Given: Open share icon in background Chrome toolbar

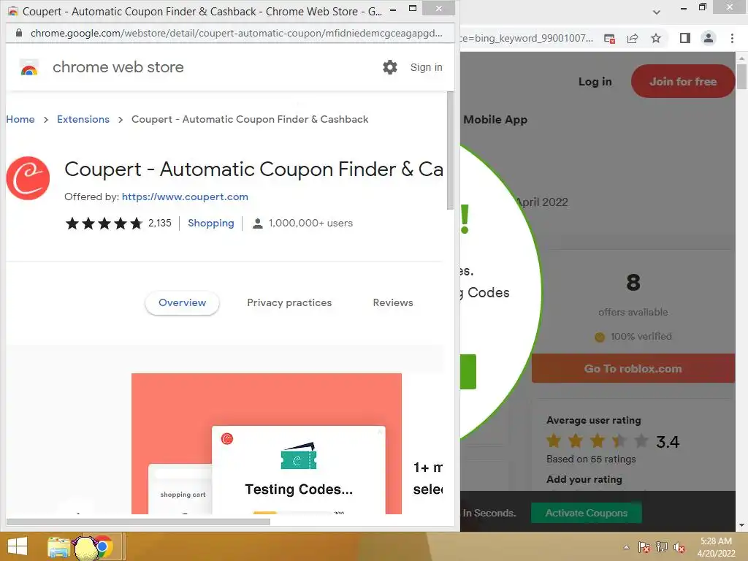Looking at the screenshot, I should point(633,38).
